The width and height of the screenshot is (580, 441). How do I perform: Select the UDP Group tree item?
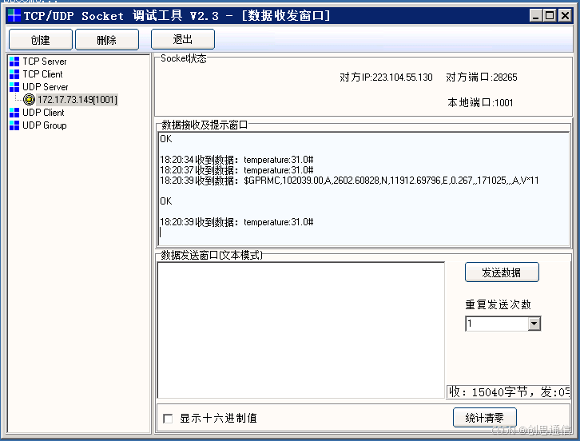point(45,125)
